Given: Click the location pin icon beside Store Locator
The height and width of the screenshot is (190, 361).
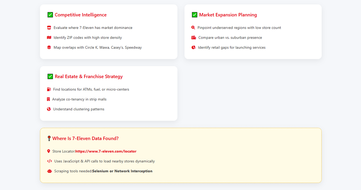Looking at the screenshot, I should coord(49,151).
